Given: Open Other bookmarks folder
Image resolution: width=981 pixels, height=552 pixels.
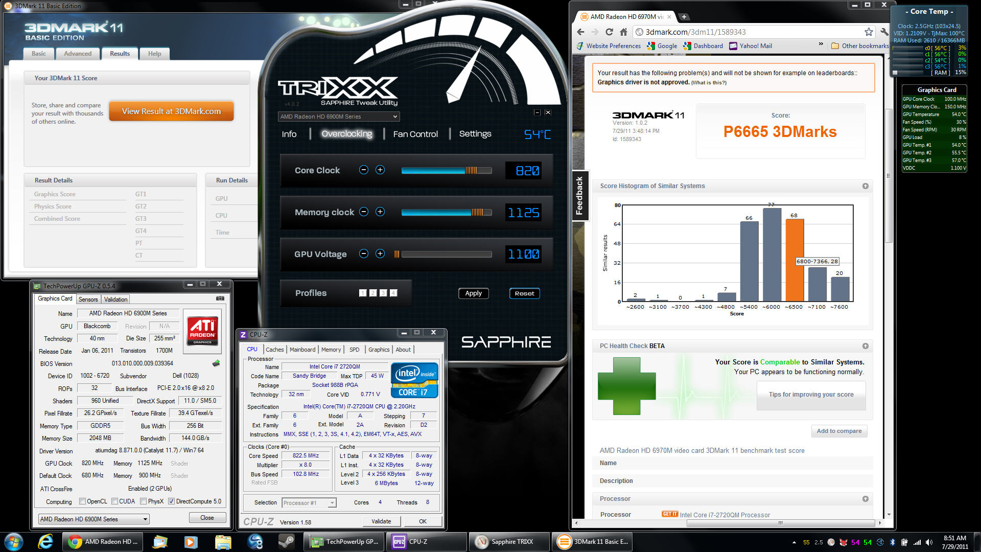Looking at the screenshot, I should pos(860,45).
